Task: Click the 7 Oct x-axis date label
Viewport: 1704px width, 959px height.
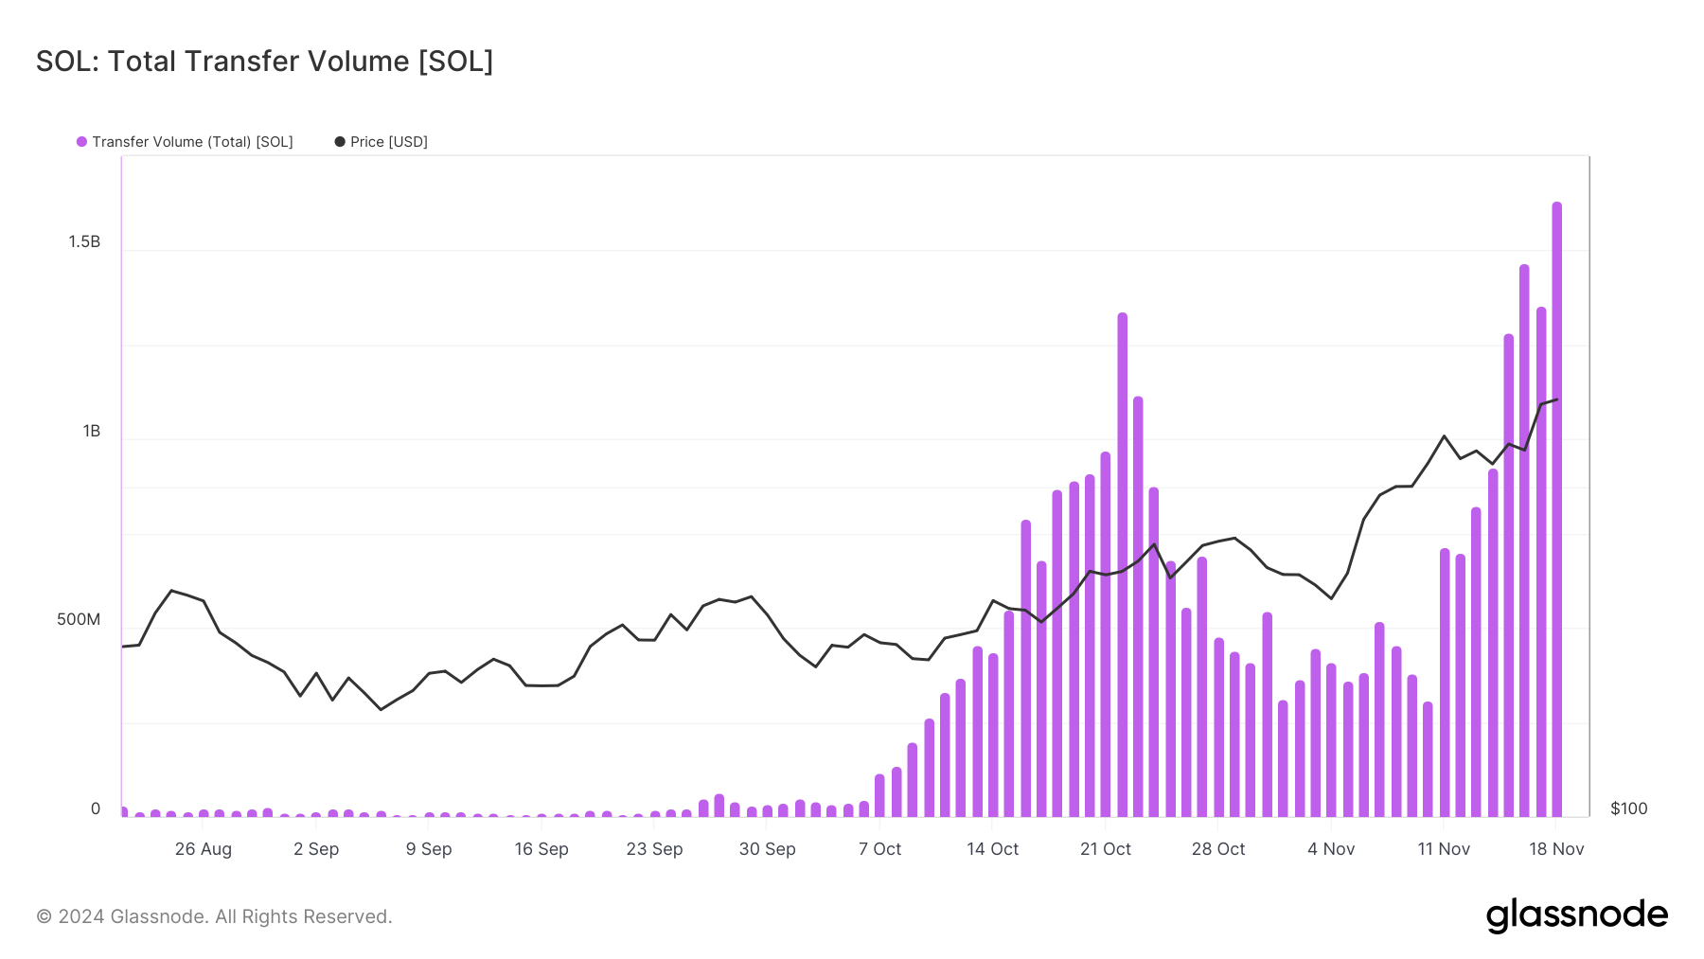Action: pyautogui.click(x=879, y=849)
